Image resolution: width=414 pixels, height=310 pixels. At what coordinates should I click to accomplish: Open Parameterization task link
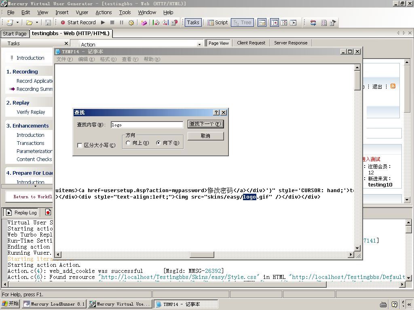point(34,151)
